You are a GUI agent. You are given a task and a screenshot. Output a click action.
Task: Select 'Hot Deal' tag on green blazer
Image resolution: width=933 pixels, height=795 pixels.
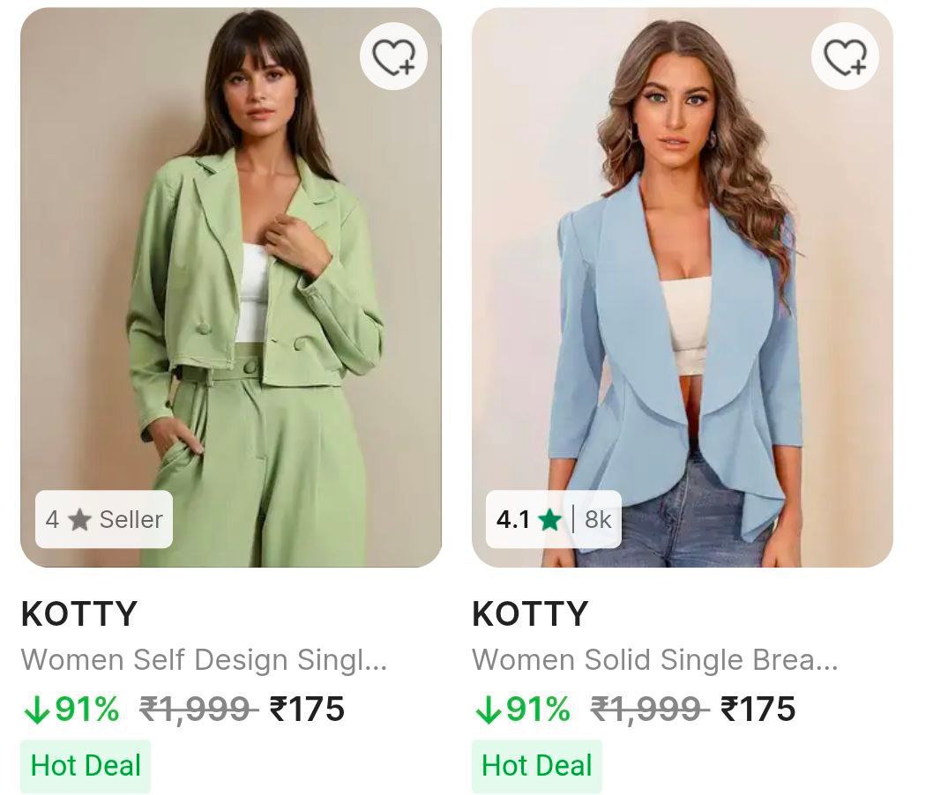click(86, 765)
